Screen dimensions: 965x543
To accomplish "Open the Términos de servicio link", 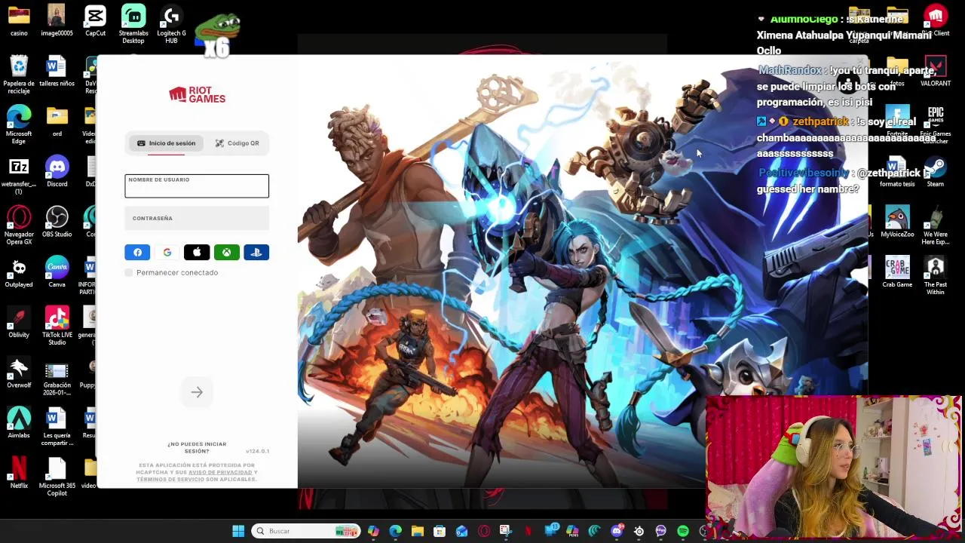I will click(x=170, y=480).
